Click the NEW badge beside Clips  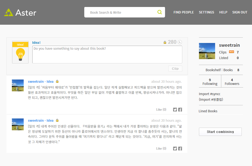point(232,52)
